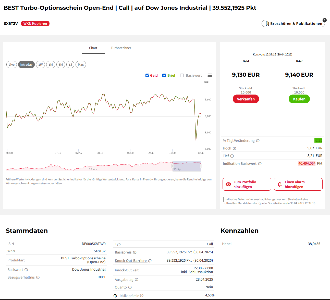330x300 pixels.
Task: Click the Hoch value 9,67 EUR
Action: 315,148
